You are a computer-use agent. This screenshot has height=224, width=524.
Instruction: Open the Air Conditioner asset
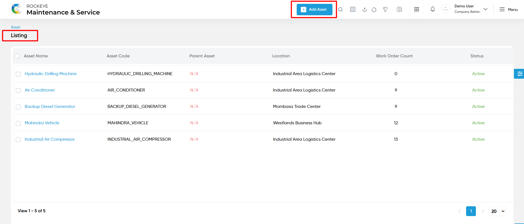pyautogui.click(x=40, y=90)
